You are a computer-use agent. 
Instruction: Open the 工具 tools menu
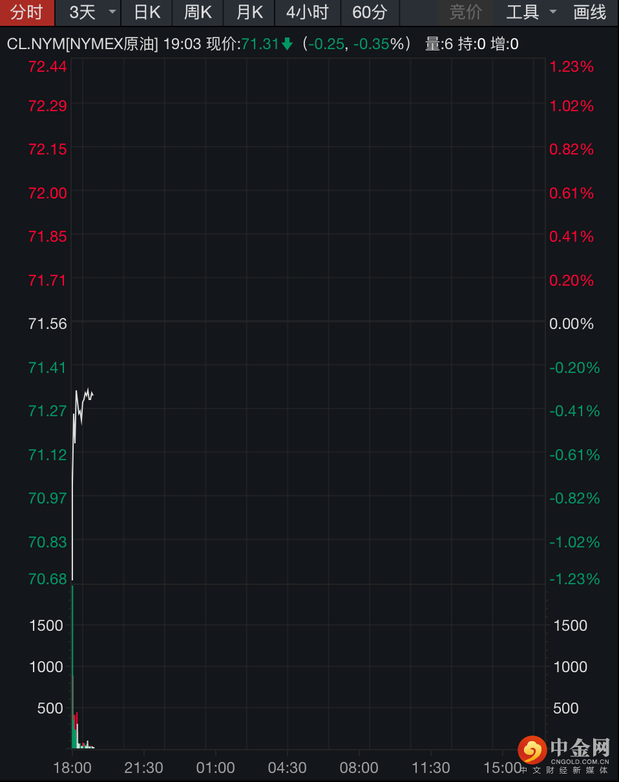522,12
